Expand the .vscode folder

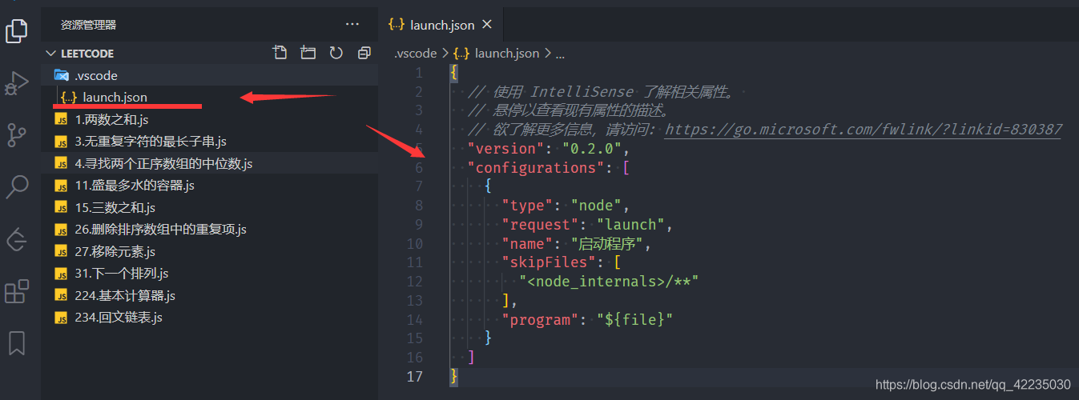[210, 75]
